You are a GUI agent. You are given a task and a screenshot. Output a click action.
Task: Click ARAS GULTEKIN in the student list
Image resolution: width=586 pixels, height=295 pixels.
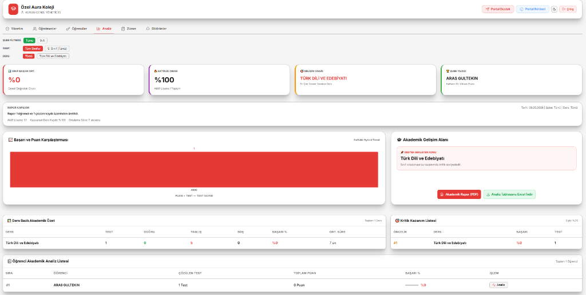66,285
